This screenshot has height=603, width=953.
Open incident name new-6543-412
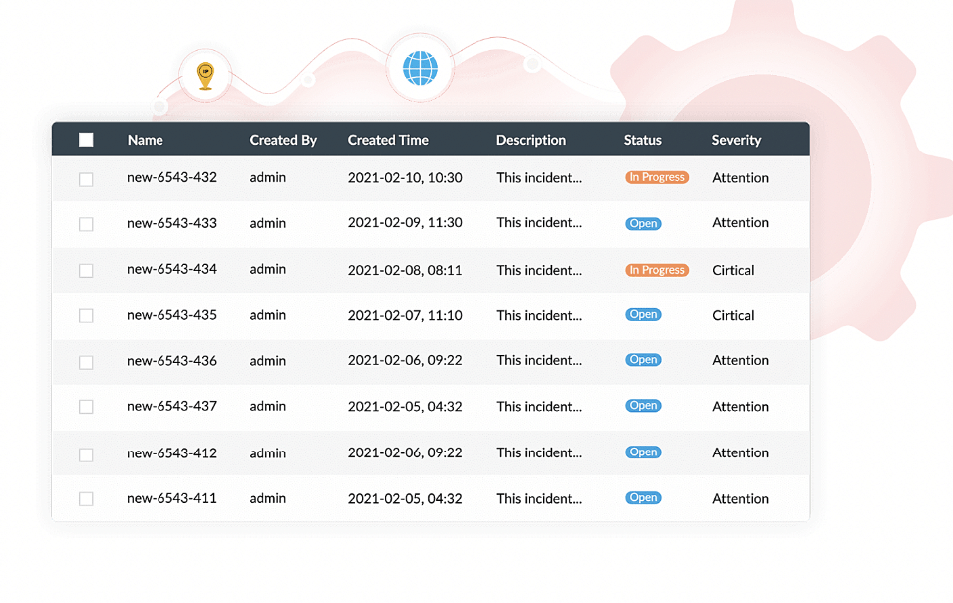[171, 452]
